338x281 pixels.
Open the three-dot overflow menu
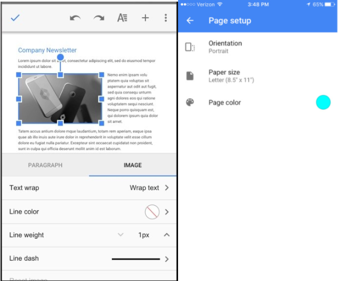coord(166,18)
